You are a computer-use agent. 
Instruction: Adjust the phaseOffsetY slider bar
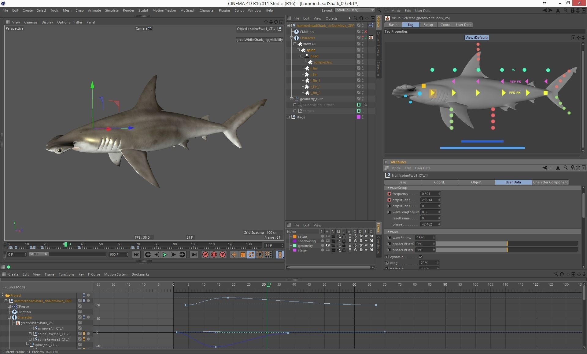click(507, 250)
